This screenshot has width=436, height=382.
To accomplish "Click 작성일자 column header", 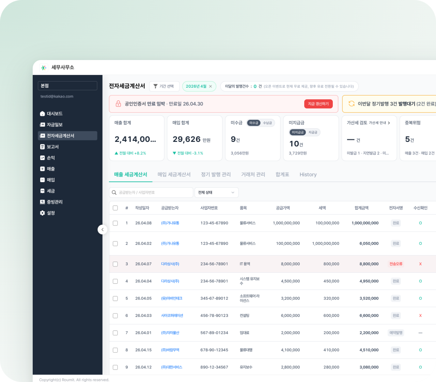I will [x=142, y=208].
